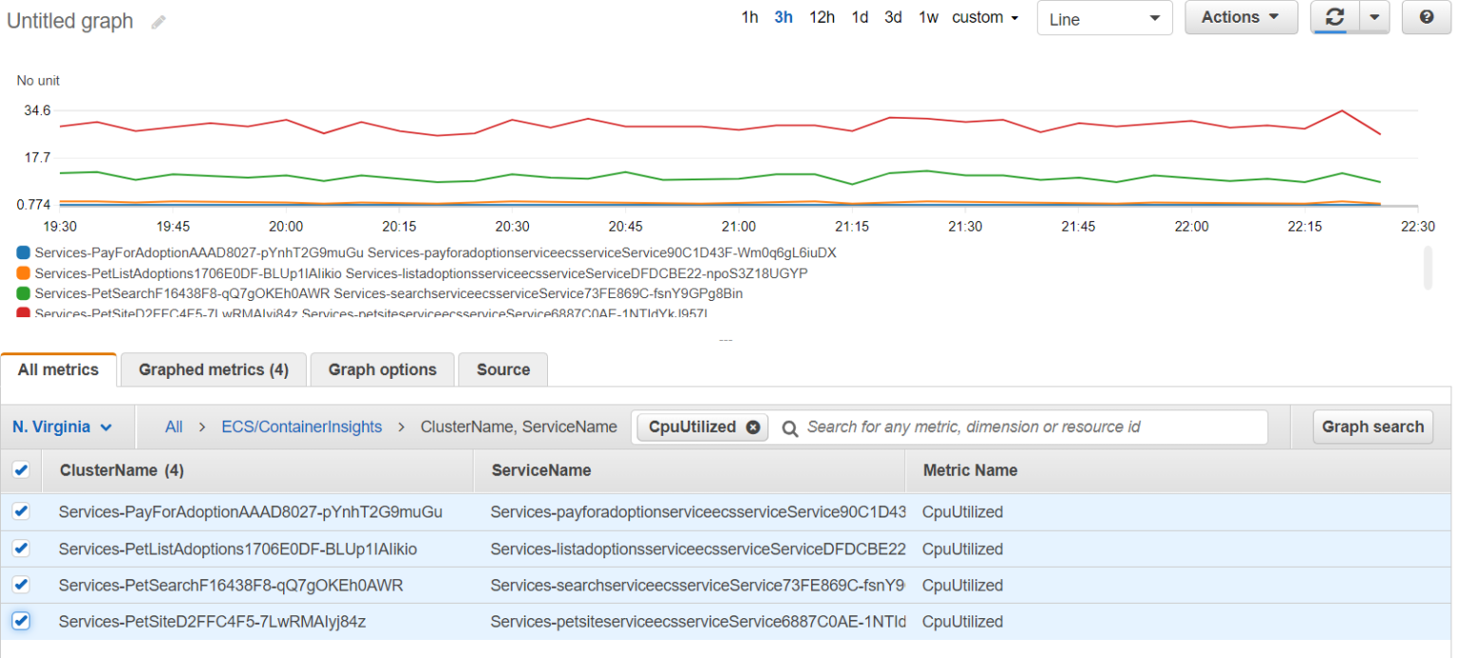Uncheck the Services-PetSearchF16438F8 metric row
The width and height of the screenshot is (1459, 658).
(22, 585)
